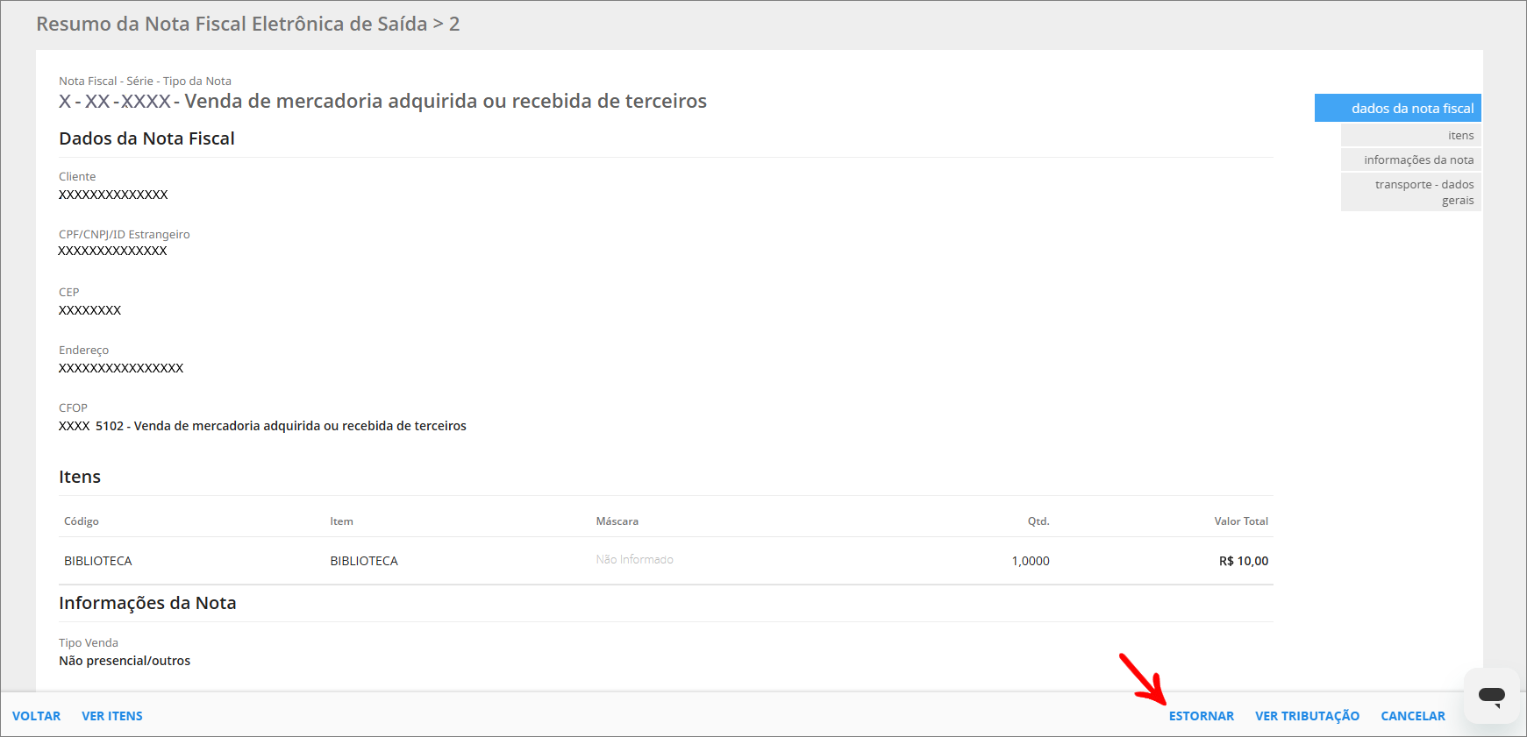Click the 'Tipo Venda' label
The width and height of the screenshot is (1527, 737).
[x=89, y=642]
